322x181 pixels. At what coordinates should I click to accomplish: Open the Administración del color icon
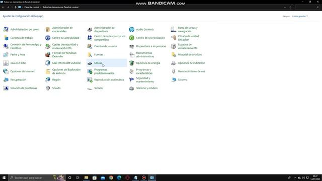click(x=6, y=29)
